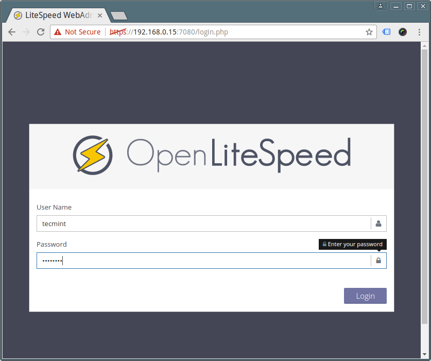Viewport: 431px width, 361px height.
Task: Click the forward navigation arrow
Action: 26,32
